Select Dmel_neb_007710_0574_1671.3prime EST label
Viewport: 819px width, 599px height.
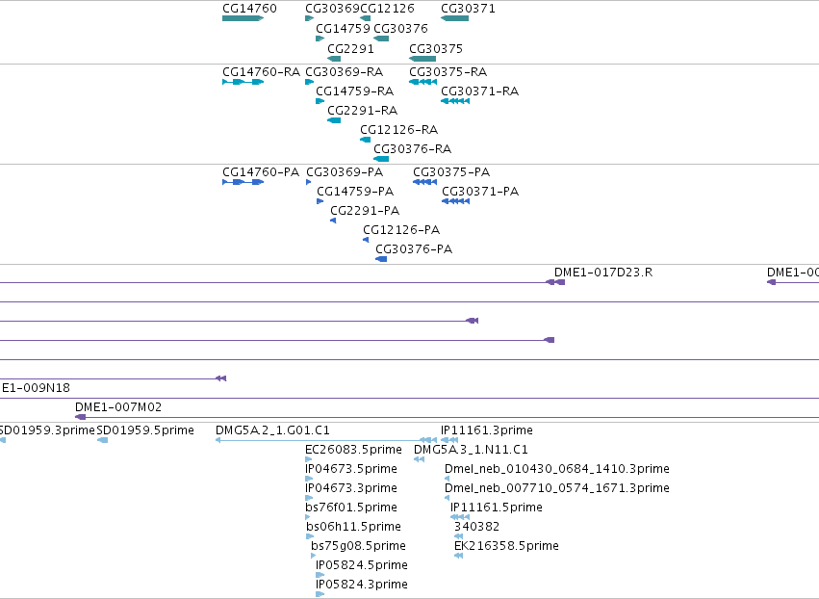[x=557, y=488]
